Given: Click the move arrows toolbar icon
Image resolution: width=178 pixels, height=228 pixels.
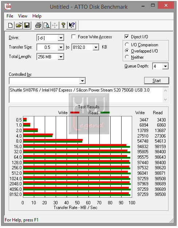Looking at the screenshot, I should tap(55, 25).
